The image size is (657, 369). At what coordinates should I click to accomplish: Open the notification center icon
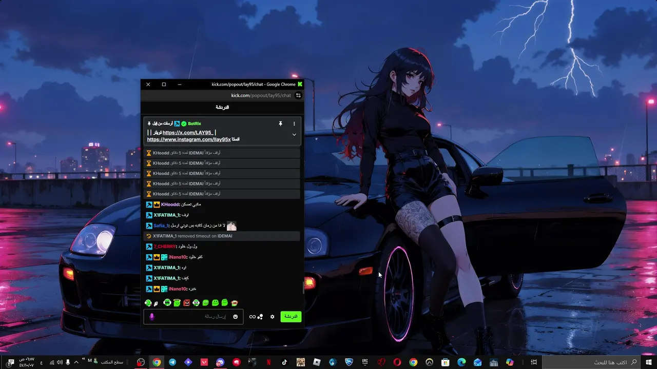point(11,362)
